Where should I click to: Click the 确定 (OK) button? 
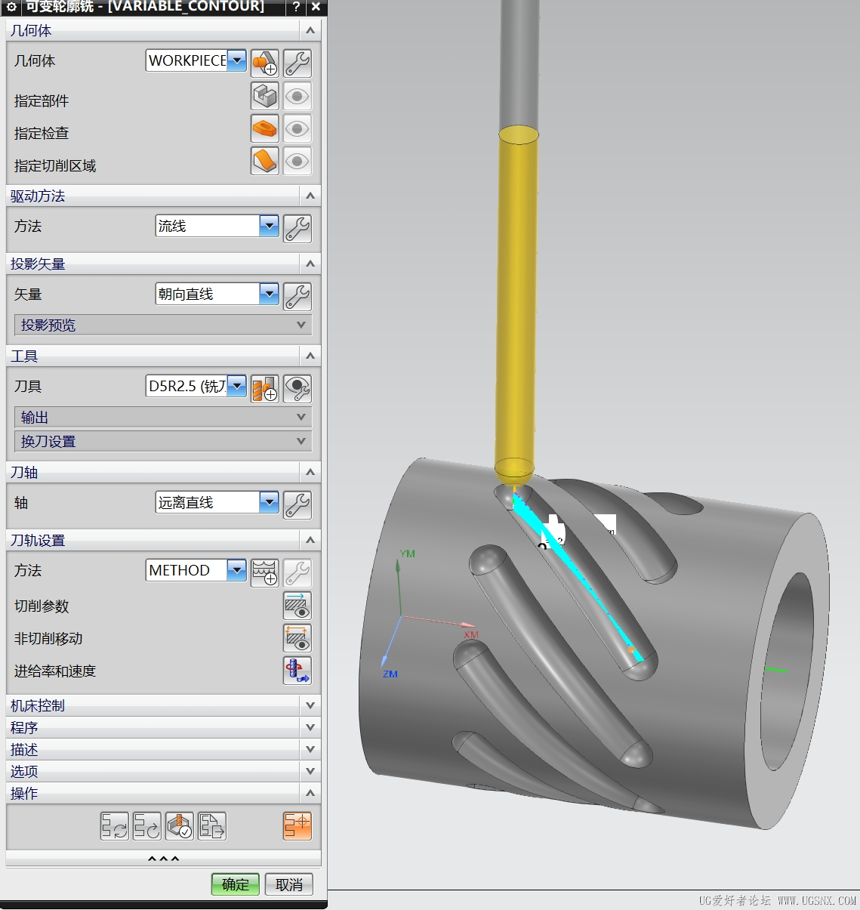coord(236,884)
